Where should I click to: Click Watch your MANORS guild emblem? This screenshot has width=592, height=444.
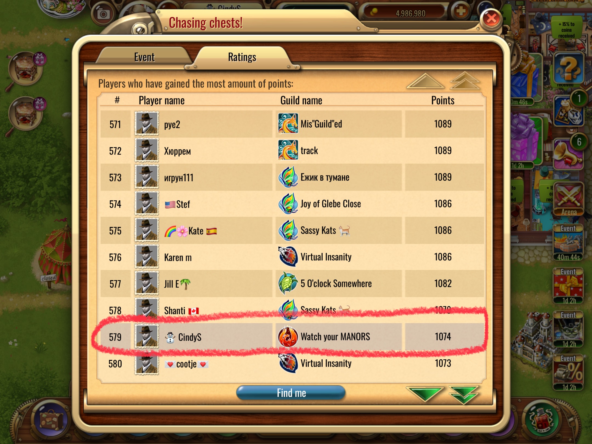288,337
